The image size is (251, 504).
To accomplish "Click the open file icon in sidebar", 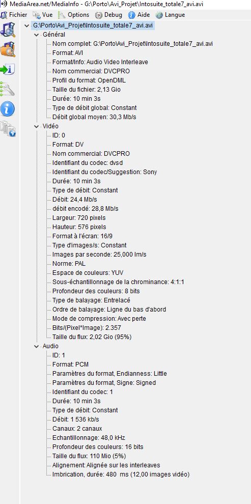I will pos(8,30).
